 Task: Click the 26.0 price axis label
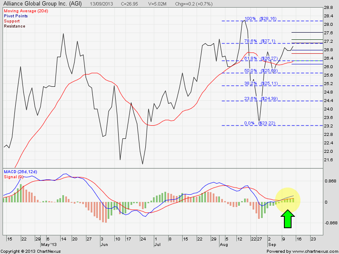pos(328,67)
